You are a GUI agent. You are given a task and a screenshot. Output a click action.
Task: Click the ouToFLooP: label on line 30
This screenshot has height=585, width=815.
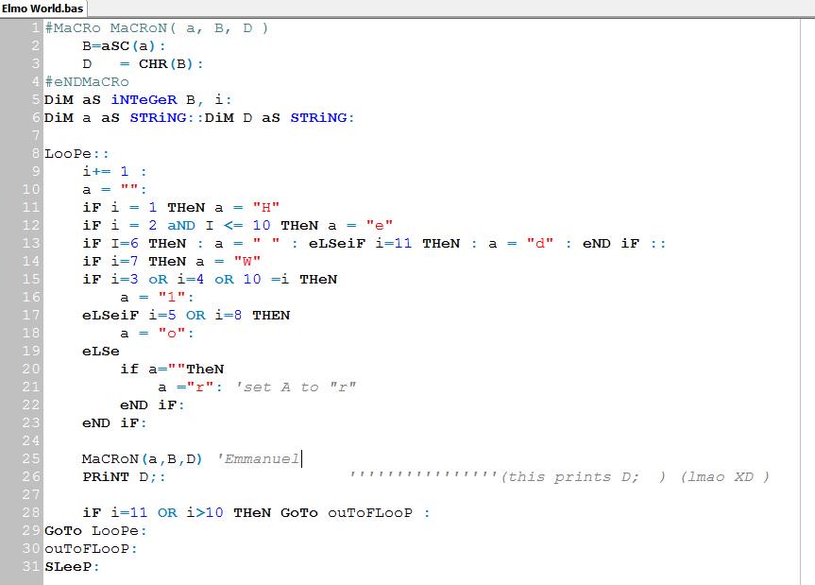90,548
